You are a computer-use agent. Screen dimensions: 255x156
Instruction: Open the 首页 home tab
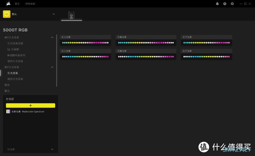click(x=17, y=4)
